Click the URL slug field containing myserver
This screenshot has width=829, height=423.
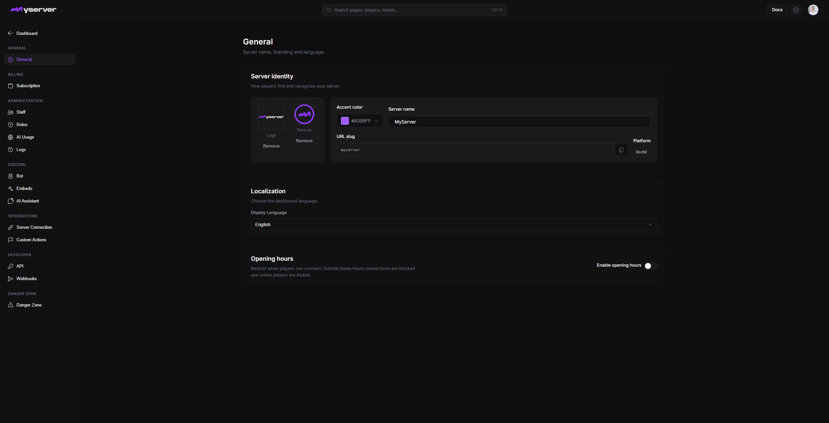476,150
